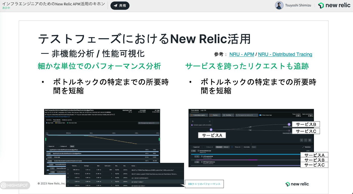
Task: Switch to the Database queries tab
Action: click(x=67, y=120)
